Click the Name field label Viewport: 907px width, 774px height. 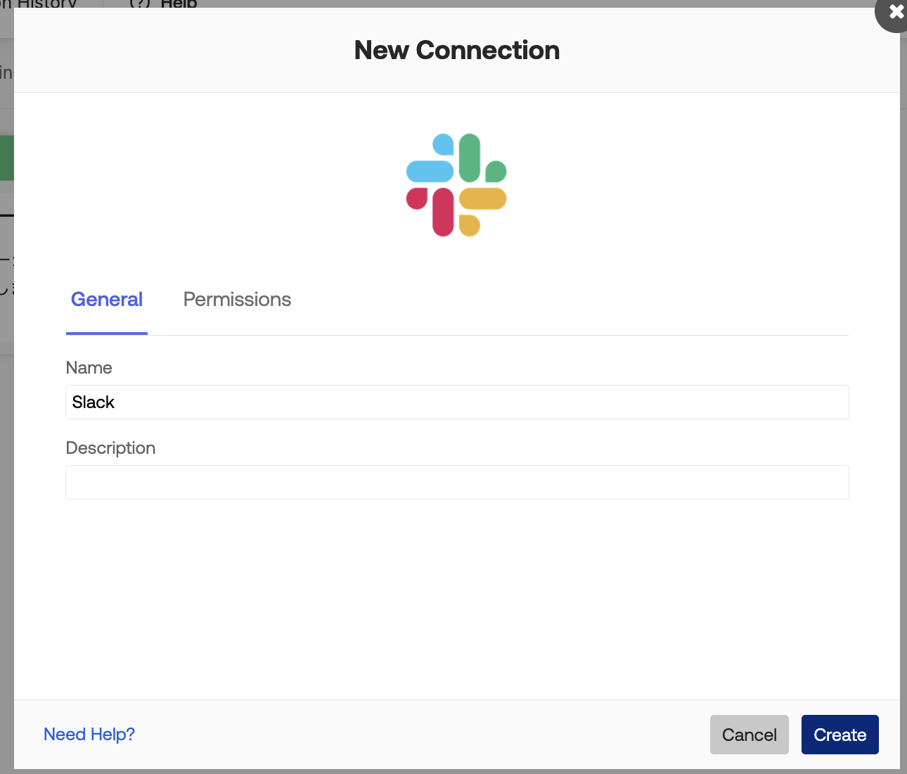click(89, 368)
